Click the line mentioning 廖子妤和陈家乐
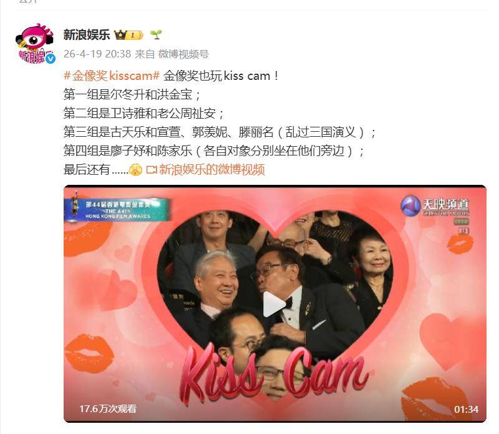The height and width of the screenshot is (434, 499). [214, 150]
